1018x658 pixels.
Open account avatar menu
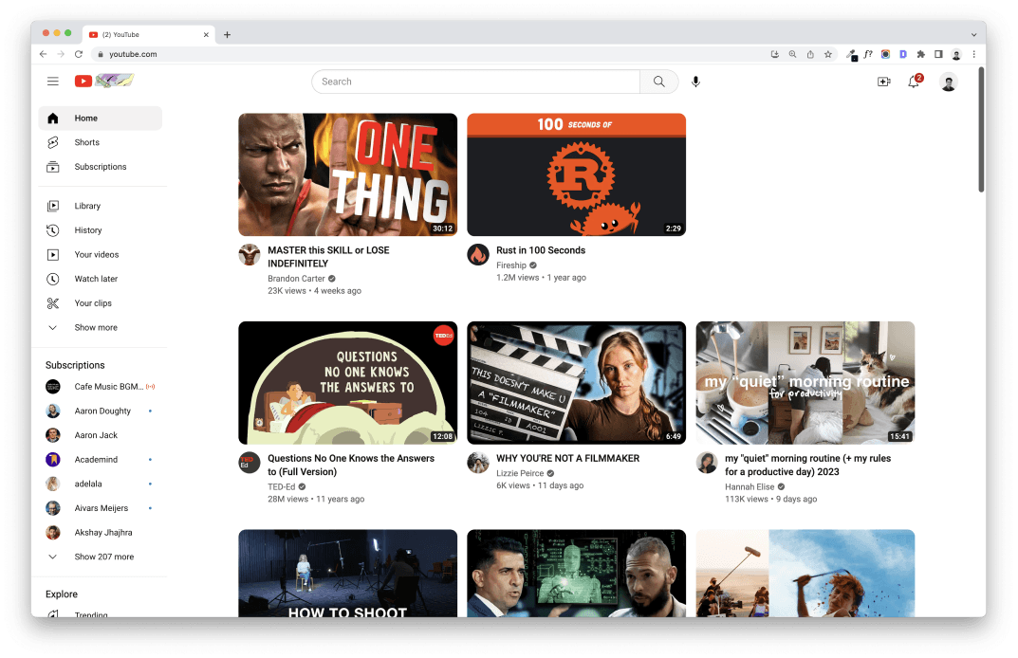(x=948, y=82)
